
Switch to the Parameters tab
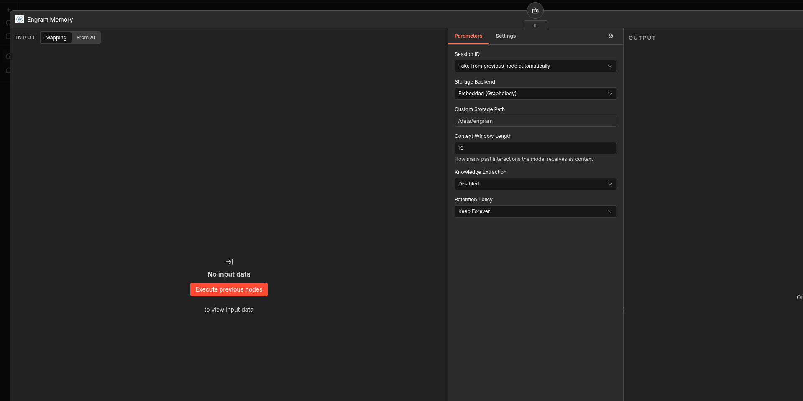point(468,36)
